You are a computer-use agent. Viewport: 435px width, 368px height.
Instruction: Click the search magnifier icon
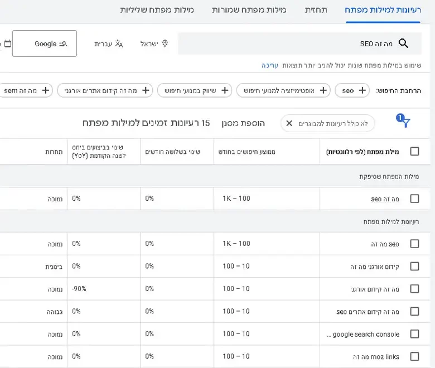coord(403,44)
